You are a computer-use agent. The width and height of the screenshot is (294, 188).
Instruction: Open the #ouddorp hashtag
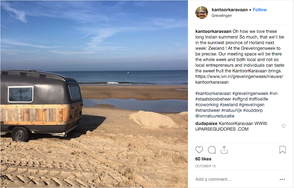tap(253, 110)
